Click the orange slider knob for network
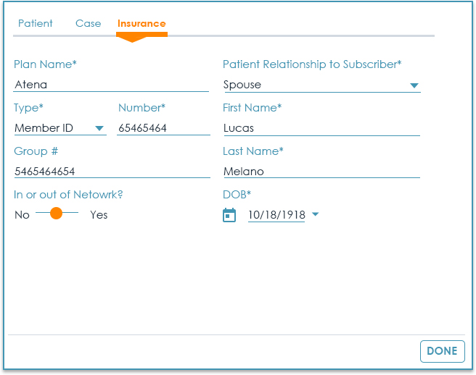Viewport: 476px width, 375px height. coord(57,214)
